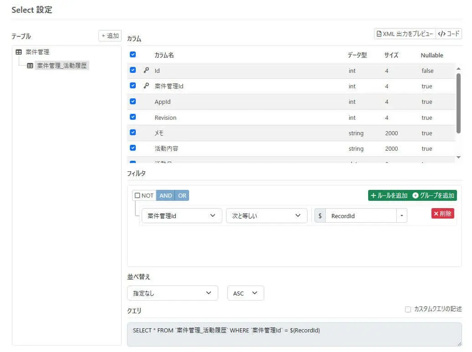This screenshot has width=472, height=352.
Task: Click the key icon in the Id row
Action: (146, 70)
